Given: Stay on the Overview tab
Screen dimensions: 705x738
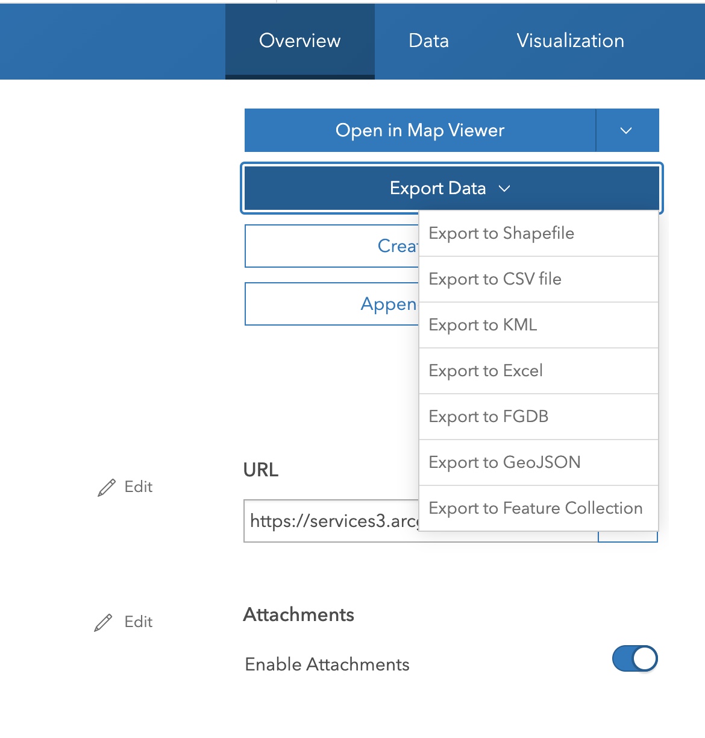Looking at the screenshot, I should pos(299,41).
